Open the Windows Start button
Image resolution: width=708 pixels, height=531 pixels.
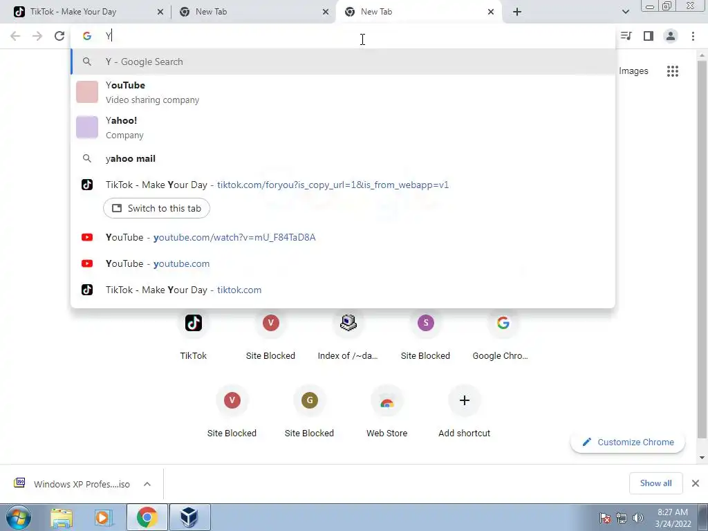click(18, 517)
